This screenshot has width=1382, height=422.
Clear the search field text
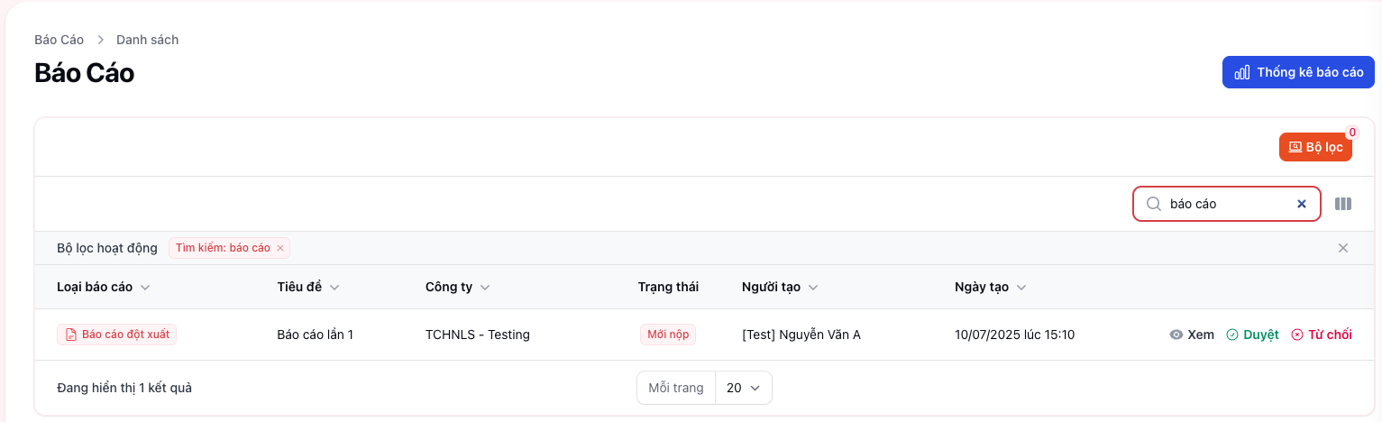click(x=1302, y=204)
